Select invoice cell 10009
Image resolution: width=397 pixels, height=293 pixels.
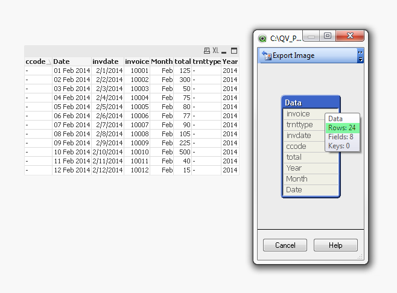tap(137, 143)
